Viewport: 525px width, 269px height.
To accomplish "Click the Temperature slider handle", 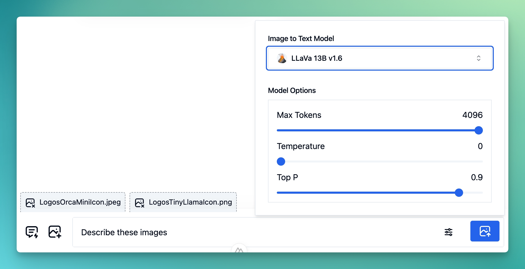I will [x=281, y=162].
